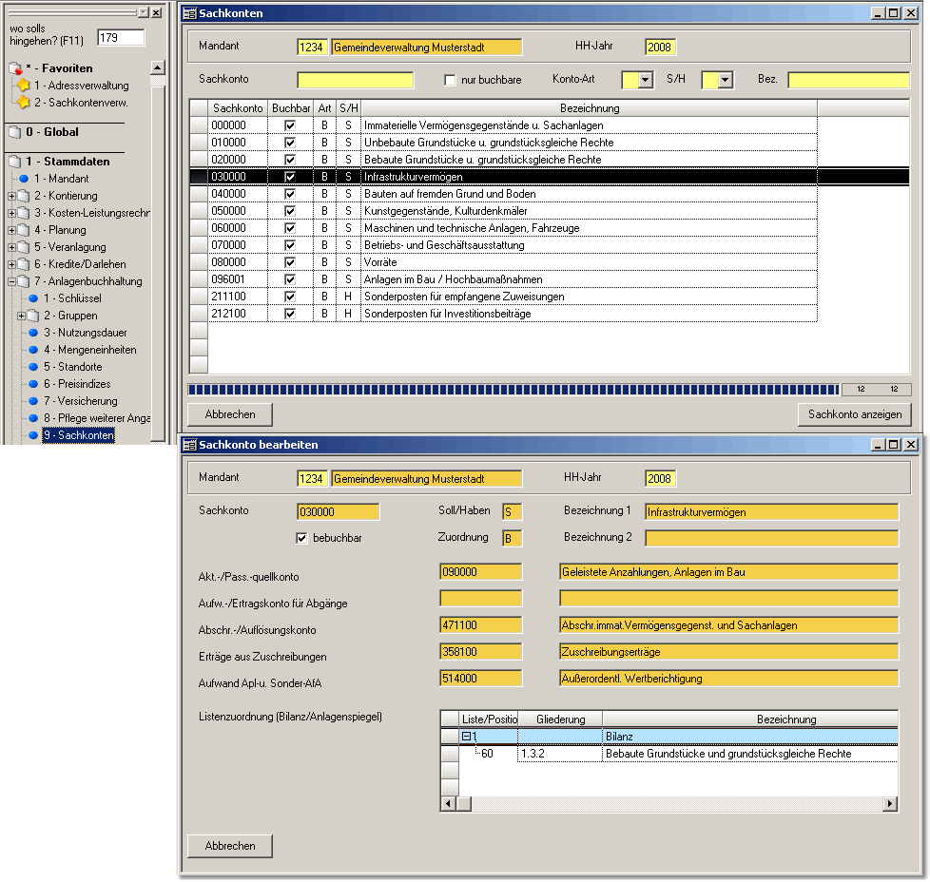This screenshot has width=930, height=882.
Task: Open the Versicherung tree entry
Action: point(80,401)
